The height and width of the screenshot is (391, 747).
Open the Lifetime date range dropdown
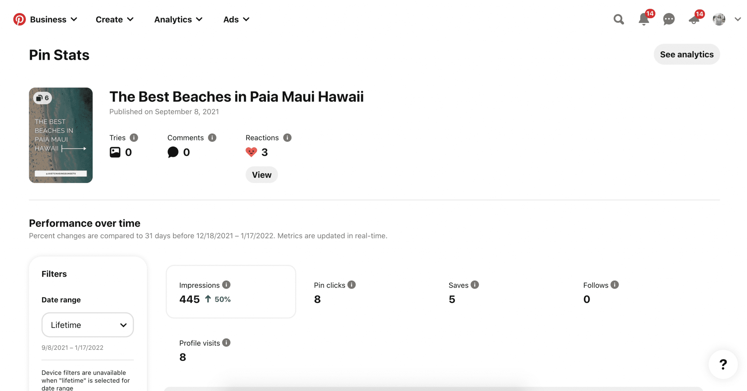[87, 325]
